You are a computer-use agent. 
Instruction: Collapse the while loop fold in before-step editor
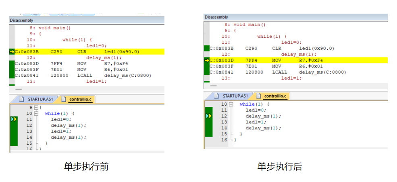coord(35,114)
